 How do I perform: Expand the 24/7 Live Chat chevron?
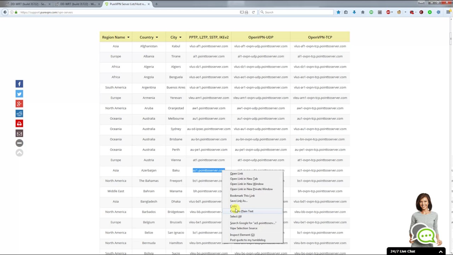(441, 251)
